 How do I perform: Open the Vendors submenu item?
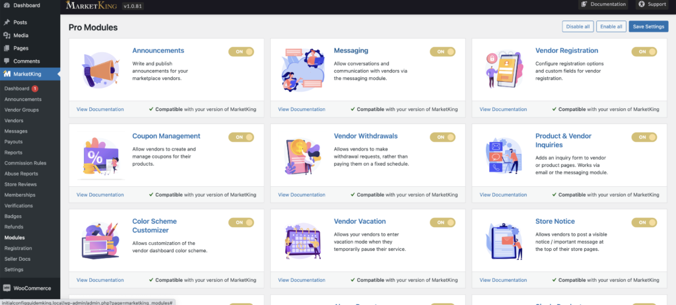tap(14, 121)
